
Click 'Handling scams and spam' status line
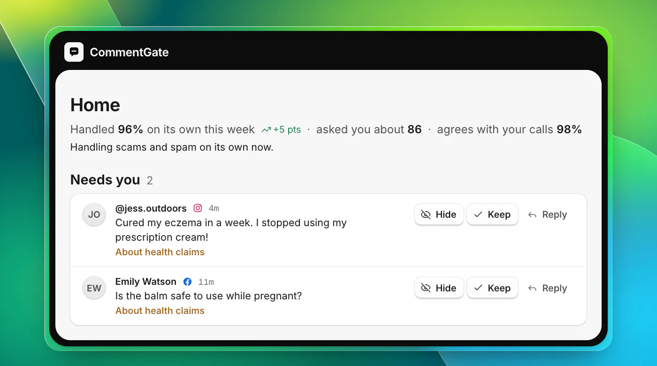pos(172,147)
